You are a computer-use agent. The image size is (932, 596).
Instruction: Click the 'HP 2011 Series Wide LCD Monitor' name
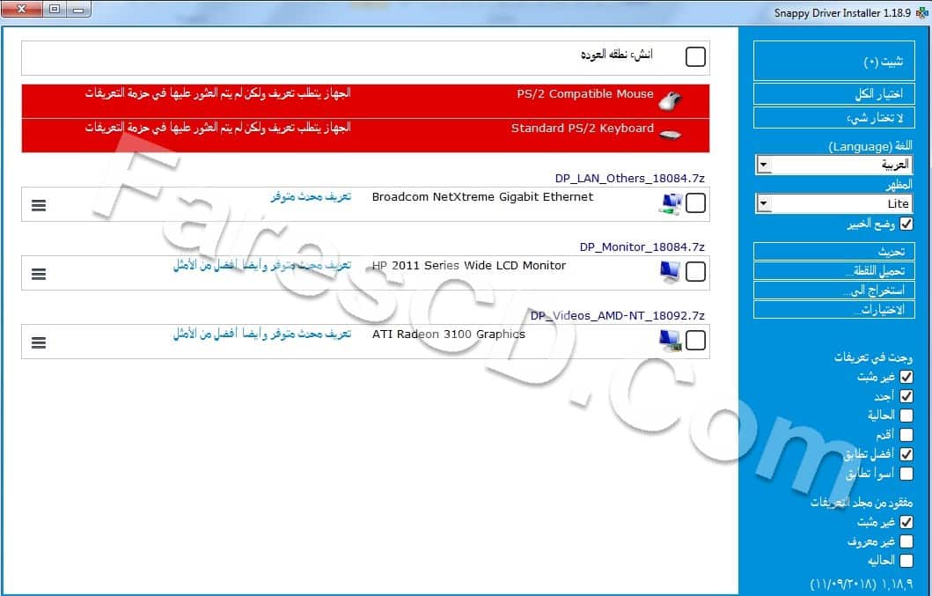click(x=469, y=265)
